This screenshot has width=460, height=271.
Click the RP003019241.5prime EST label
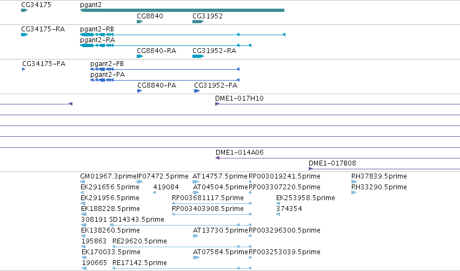coord(284,176)
